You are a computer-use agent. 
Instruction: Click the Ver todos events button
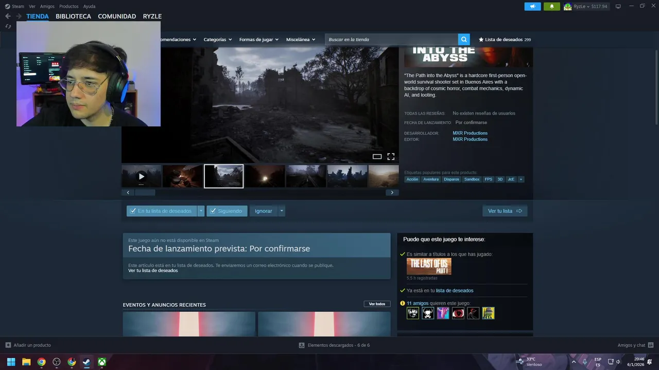[377, 304]
